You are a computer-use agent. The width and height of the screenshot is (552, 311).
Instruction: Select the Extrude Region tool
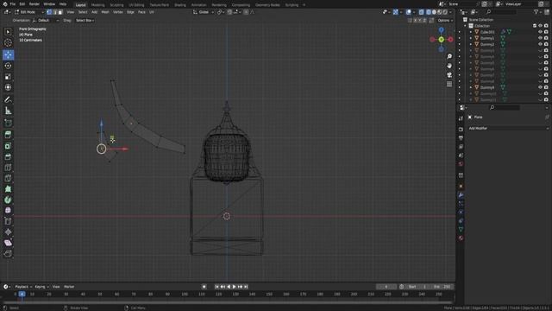click(8, 135)
